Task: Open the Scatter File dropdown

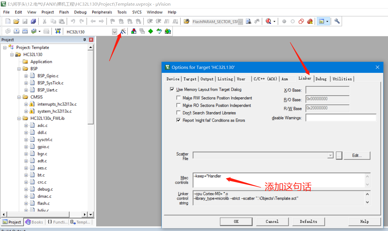Action: (330, 155)
